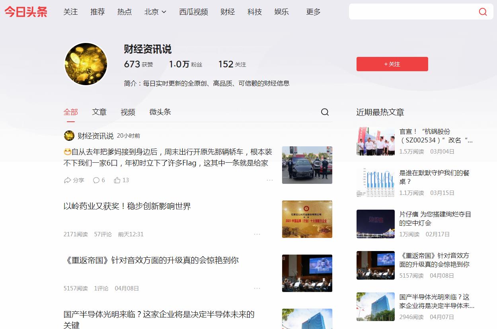
Task: Click the 5157阅读 count in the main feed
Action: click(76, 288)
